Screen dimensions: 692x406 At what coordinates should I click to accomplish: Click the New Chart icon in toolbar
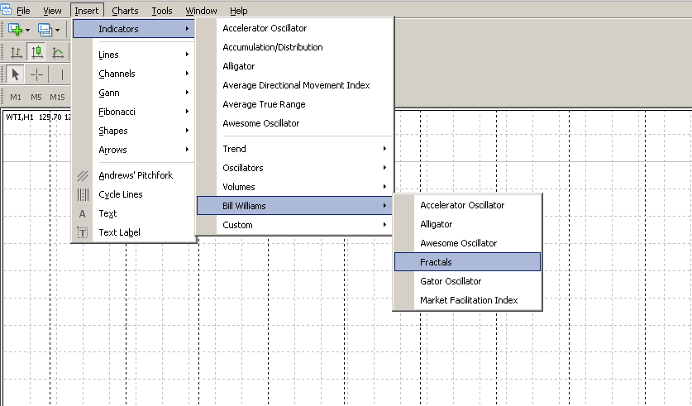click(x=15, y=30)
